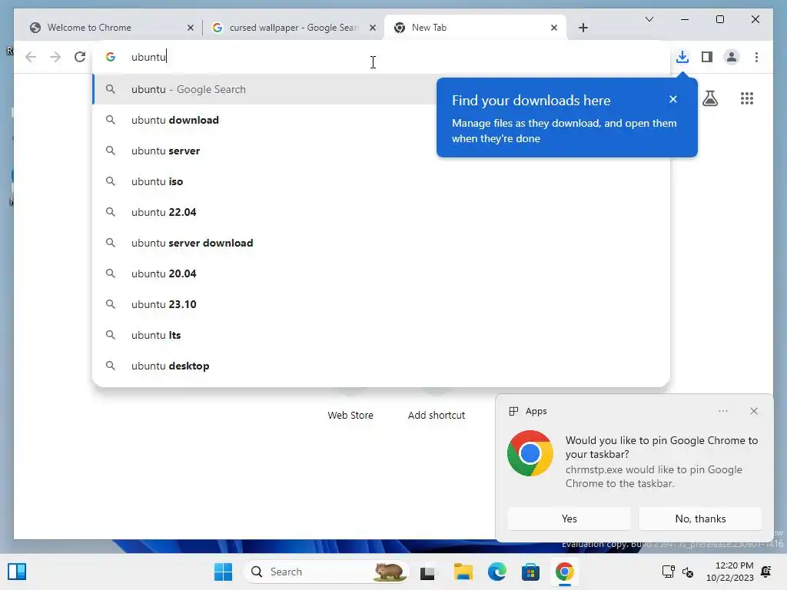Open File Explorer from the taskbar
This screenshot has width=787, height=590.
tap(463, 572)
